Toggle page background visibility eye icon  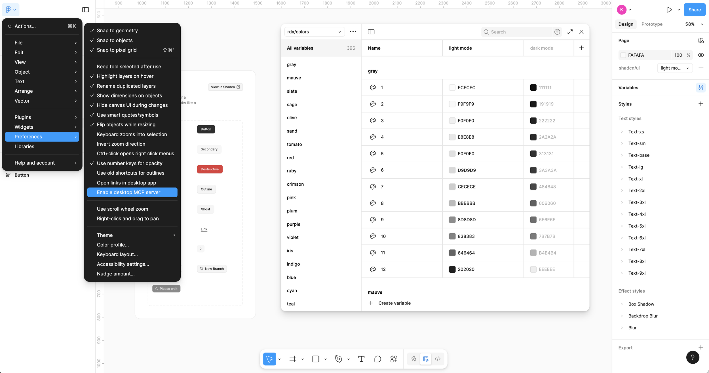click(x=701, y=55)
